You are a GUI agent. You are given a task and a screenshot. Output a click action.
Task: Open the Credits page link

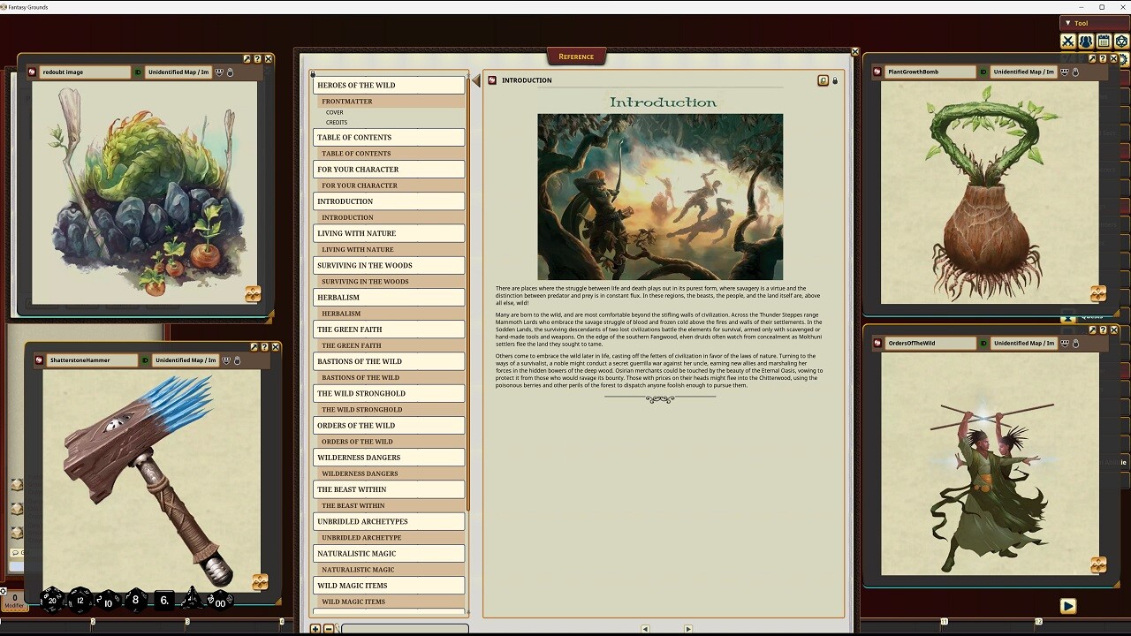[x=337, y=123]
